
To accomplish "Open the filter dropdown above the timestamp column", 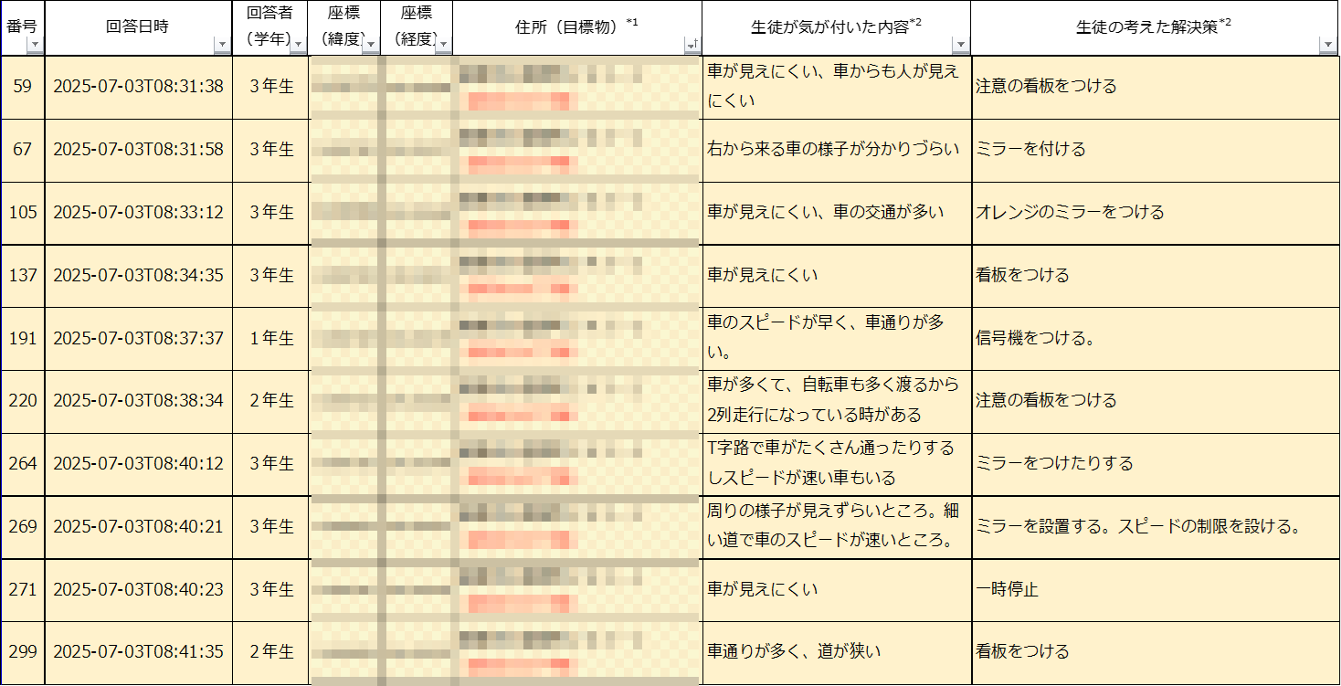I will coord(222,45).
